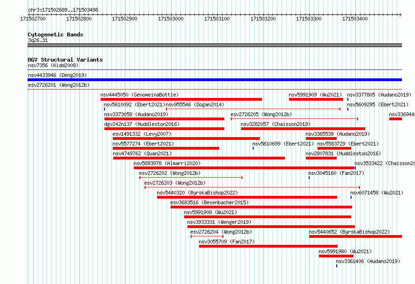Click the nsv7356 (Kidd2008) variant label
Image resolution: width=415 pixels, height=284 pixels.
click(53, 65)
